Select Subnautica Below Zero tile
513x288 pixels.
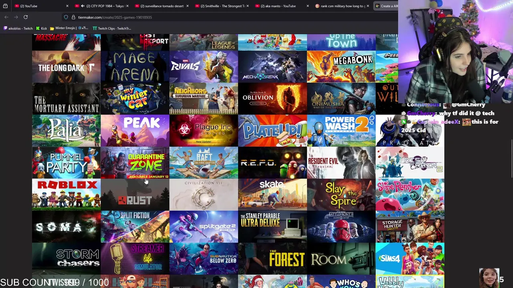point(204,259)
